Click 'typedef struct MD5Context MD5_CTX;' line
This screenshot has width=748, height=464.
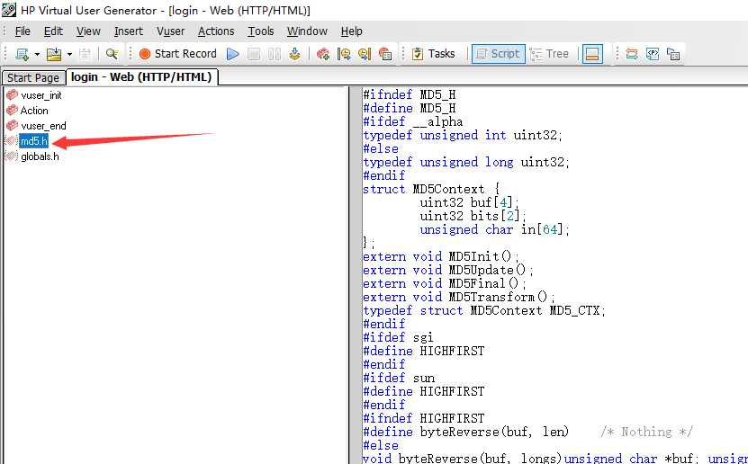pyautogui.click(x=484, y=310)
